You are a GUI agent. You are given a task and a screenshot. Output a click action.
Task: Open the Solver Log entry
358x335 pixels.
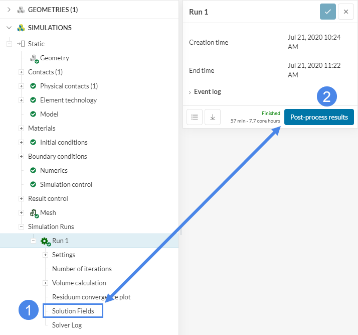point(67,325)
